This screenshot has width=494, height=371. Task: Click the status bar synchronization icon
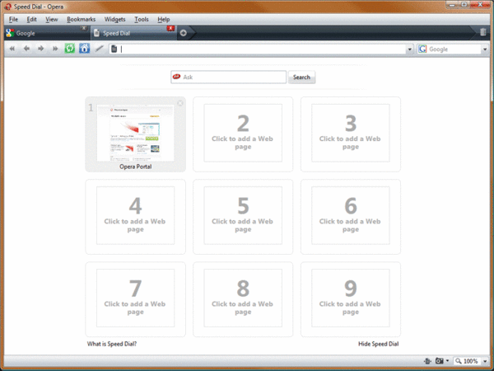tap(427, 361)
